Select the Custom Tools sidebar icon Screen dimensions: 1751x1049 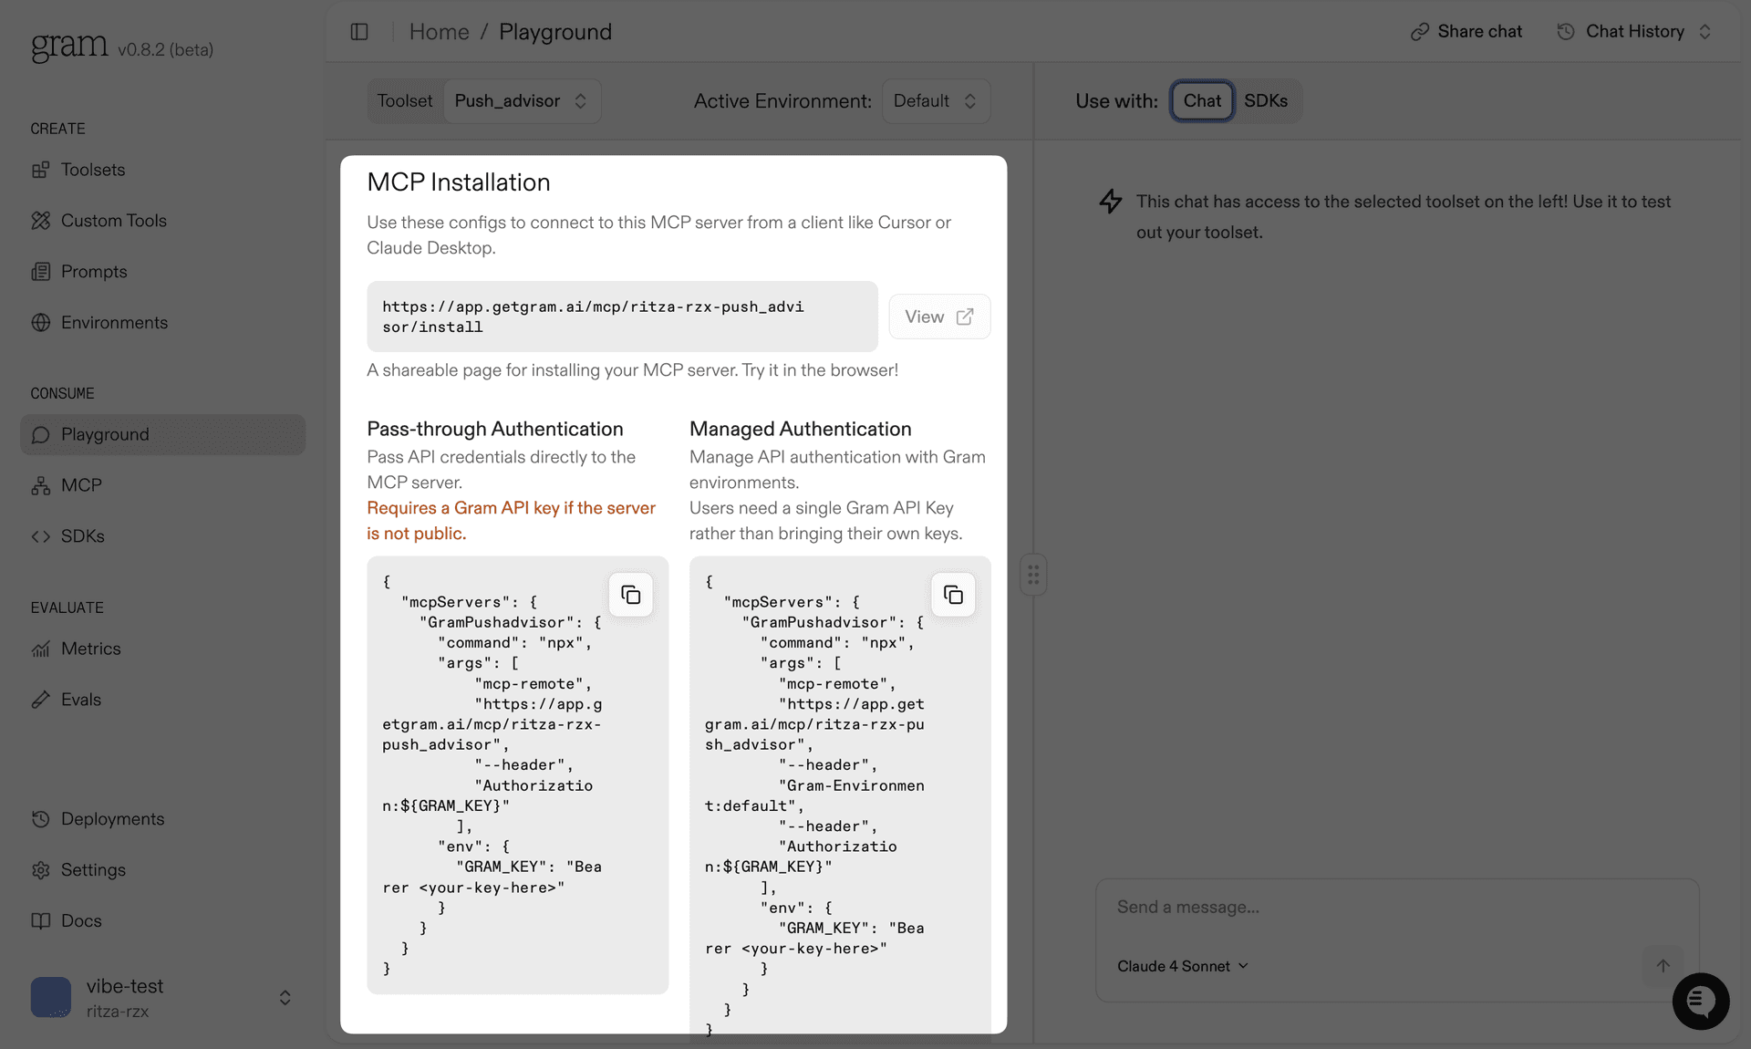pyautogui.click(x=41, y=221)
